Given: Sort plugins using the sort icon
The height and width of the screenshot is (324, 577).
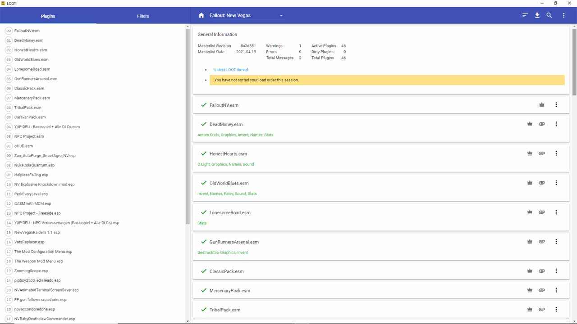Looking at the screenshot, I should [x=525, y=15].
